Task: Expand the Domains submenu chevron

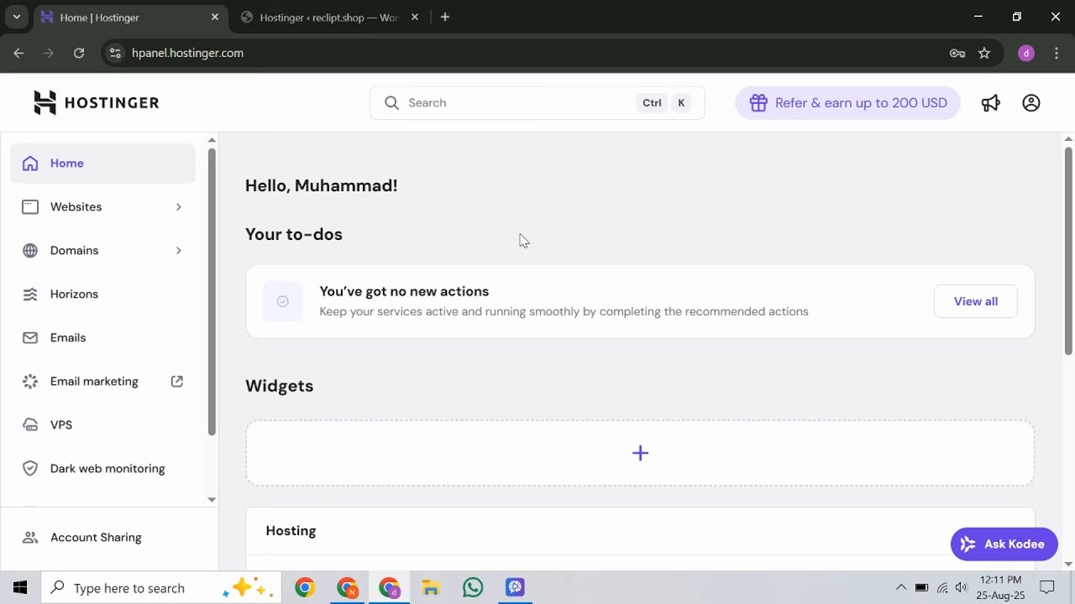Action: tap(178, 251)
